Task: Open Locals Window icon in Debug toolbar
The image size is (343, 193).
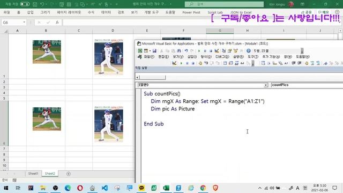Action: (225, 63)
